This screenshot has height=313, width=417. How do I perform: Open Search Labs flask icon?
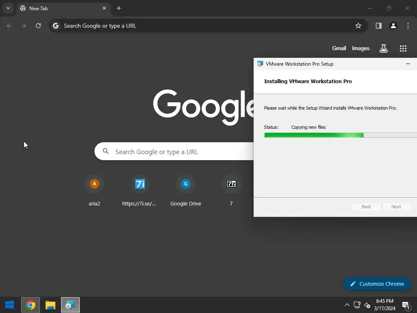384,48
